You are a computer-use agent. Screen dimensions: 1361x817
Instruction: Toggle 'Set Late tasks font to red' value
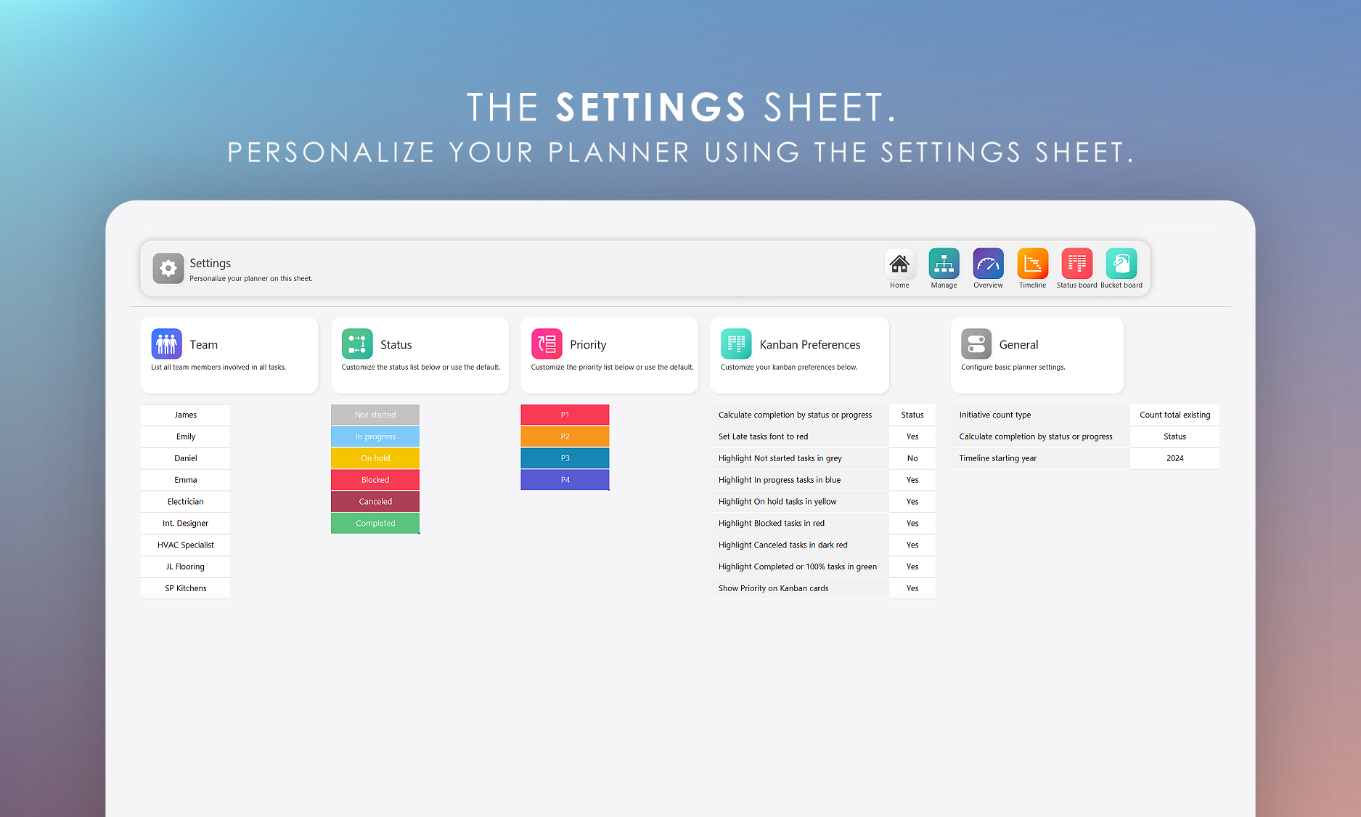coord(912,436)
